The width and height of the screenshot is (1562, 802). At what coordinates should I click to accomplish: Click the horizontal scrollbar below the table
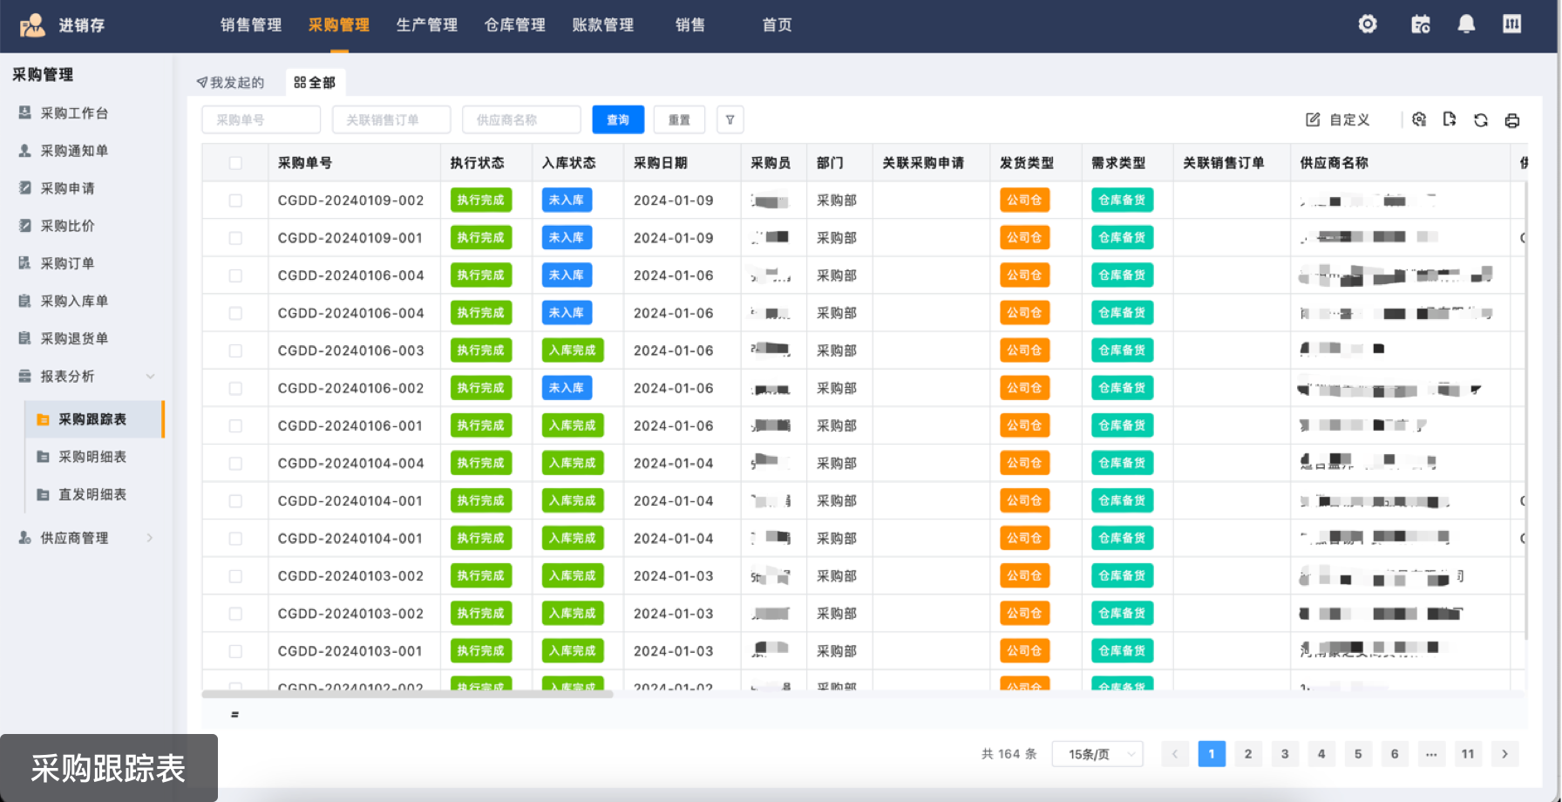pyautogui.click(x=407, y=695)
